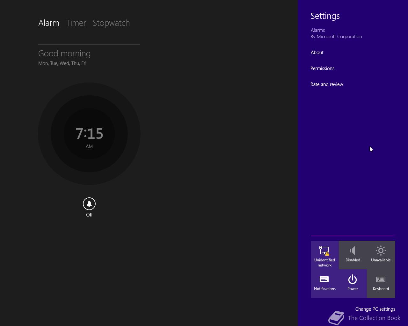
Task: Open About in Settings
Action: [317, 53]
